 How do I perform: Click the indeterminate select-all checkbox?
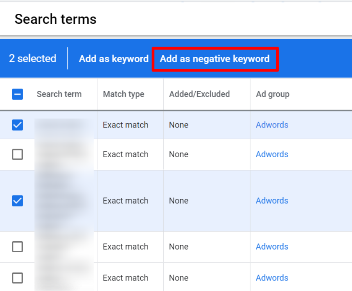click(x=17, y=94)
